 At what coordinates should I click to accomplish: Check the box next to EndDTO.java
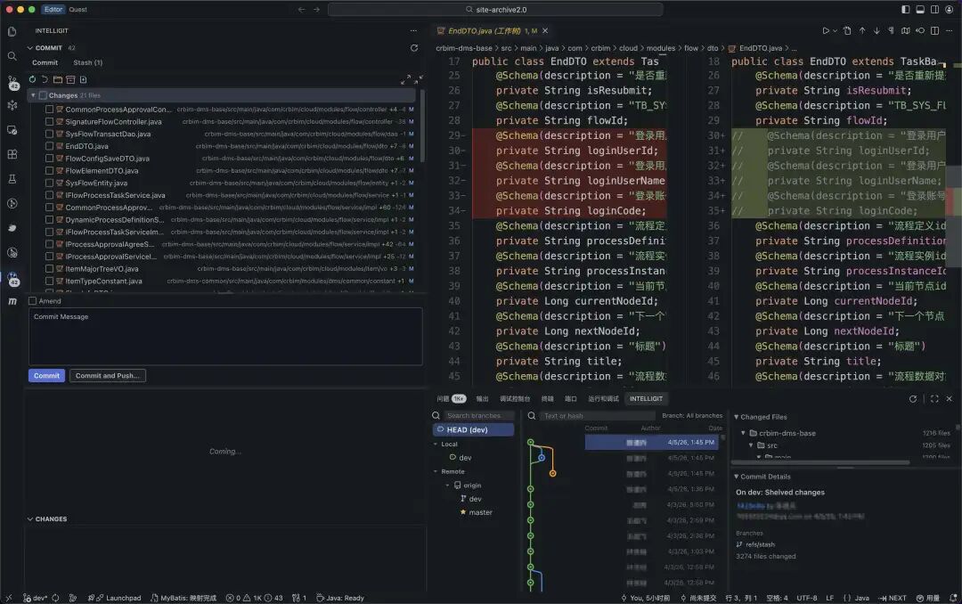coord(50,146)
